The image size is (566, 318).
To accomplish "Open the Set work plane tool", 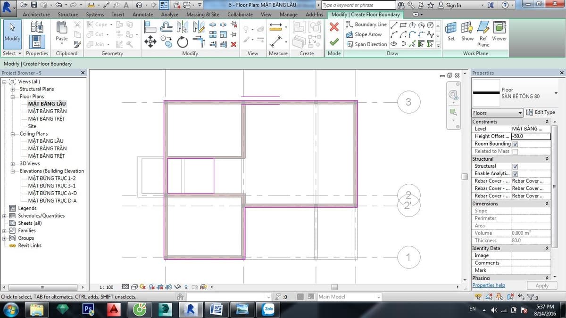I will pos(451,32).
